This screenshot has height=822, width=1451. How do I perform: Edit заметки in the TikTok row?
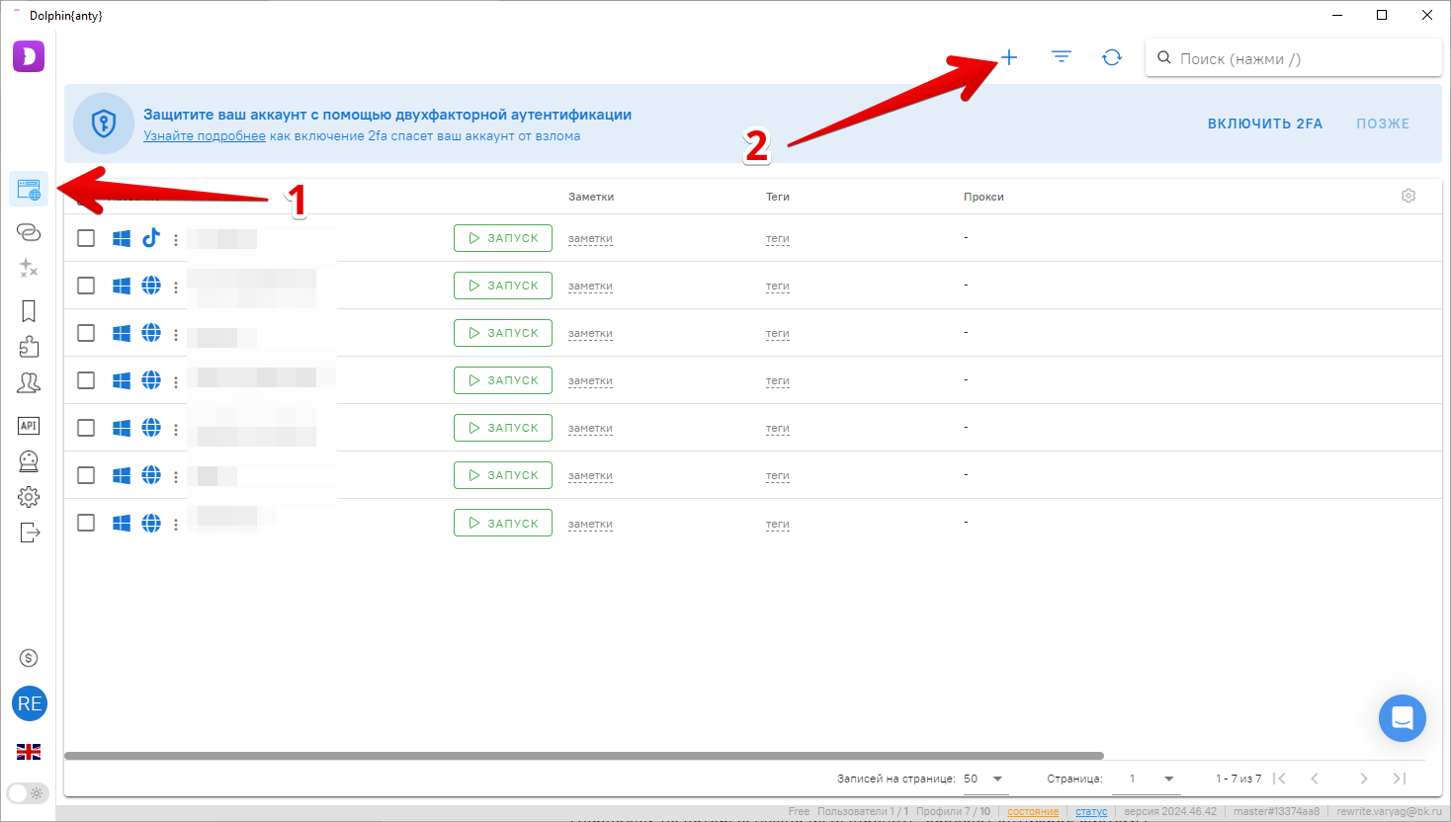click(590, 239)
